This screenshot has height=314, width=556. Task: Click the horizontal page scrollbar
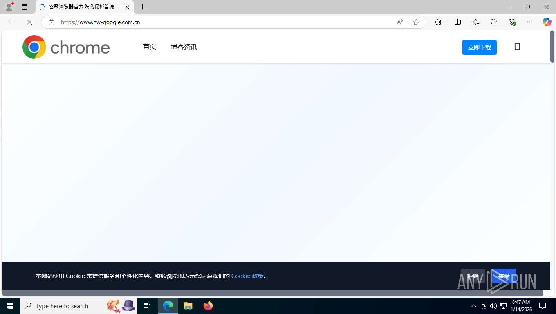273,293
